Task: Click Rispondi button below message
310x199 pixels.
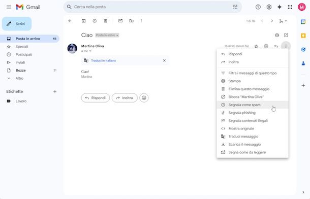Action: point(96,98)
